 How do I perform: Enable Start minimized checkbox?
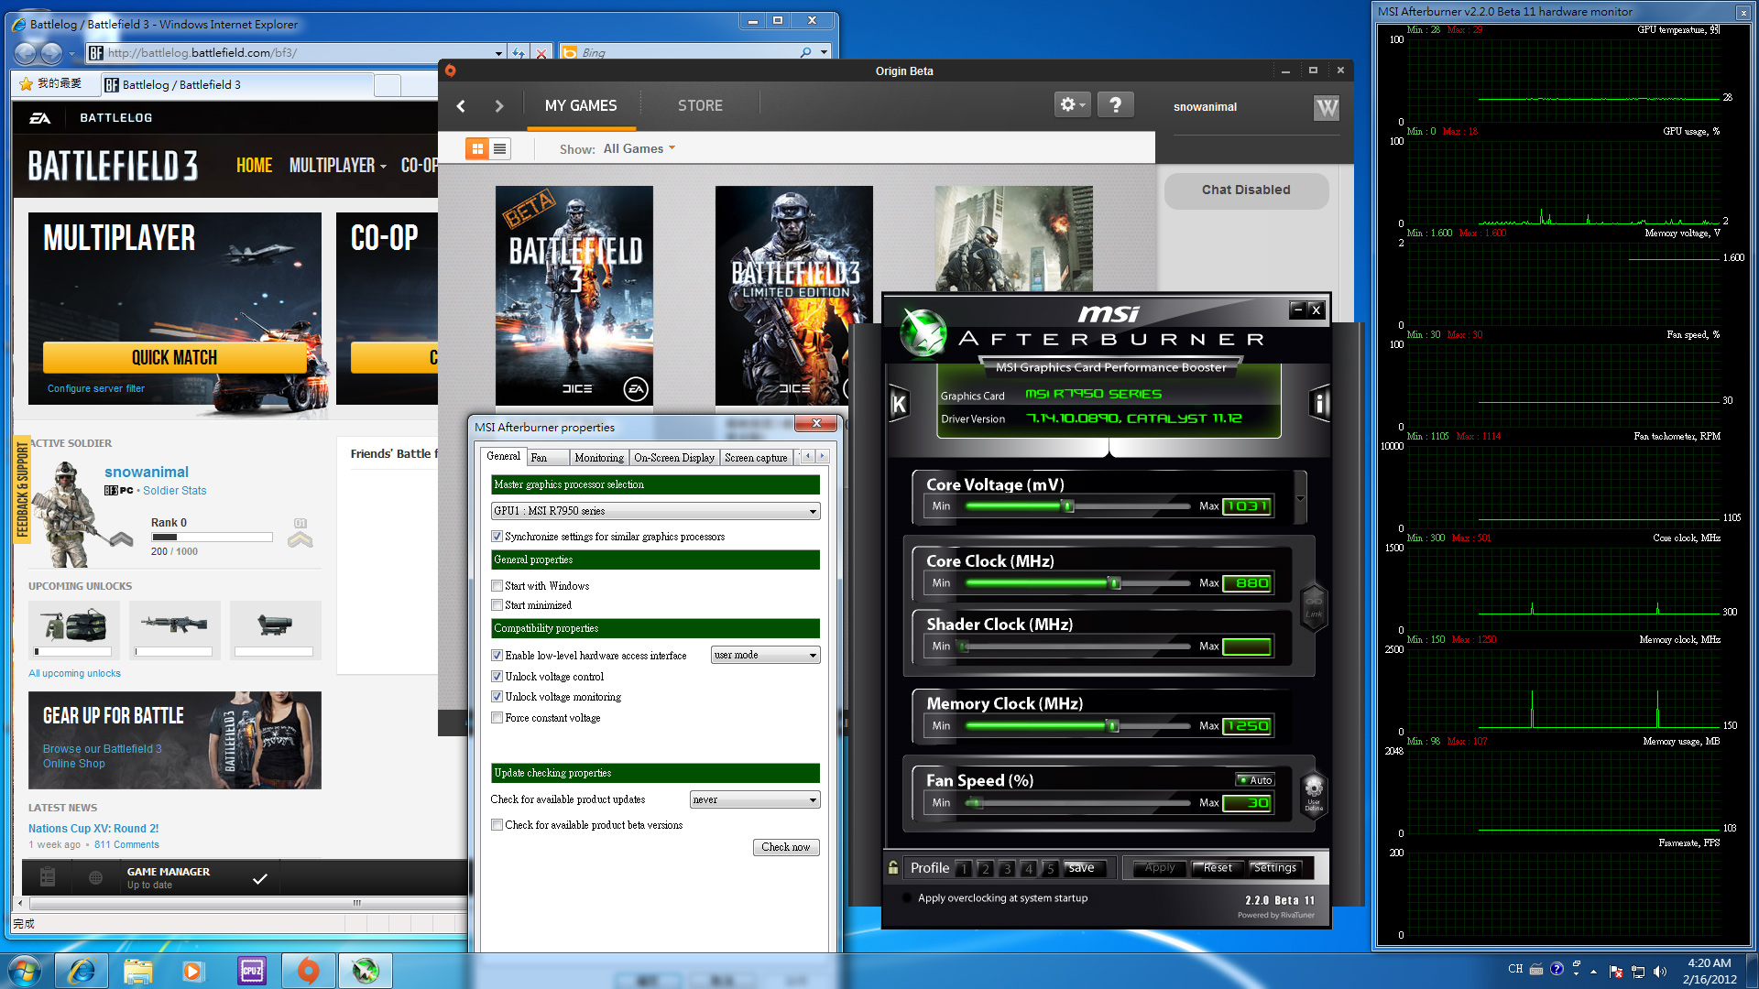(x=497, y=605)
